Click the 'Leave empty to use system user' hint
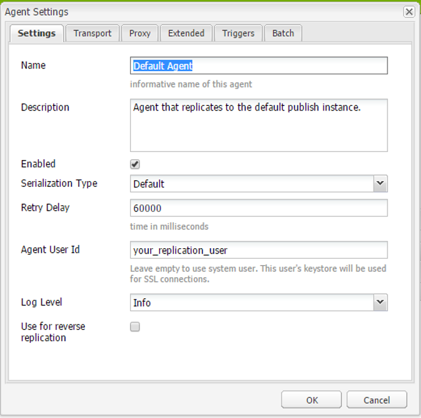Image resolution: width=421 pixels, height=418 pixels. click(x=258, y=274)
